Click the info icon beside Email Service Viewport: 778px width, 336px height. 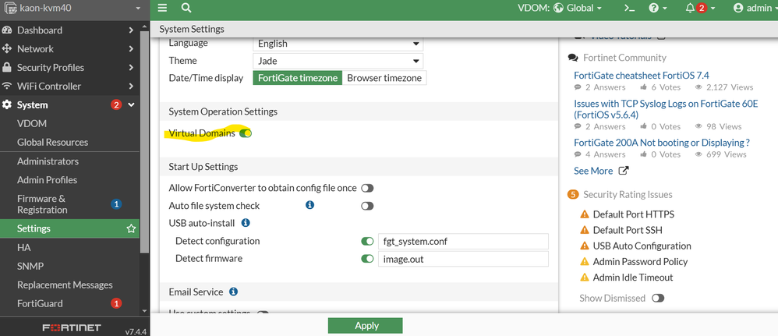tap(233, 292)
